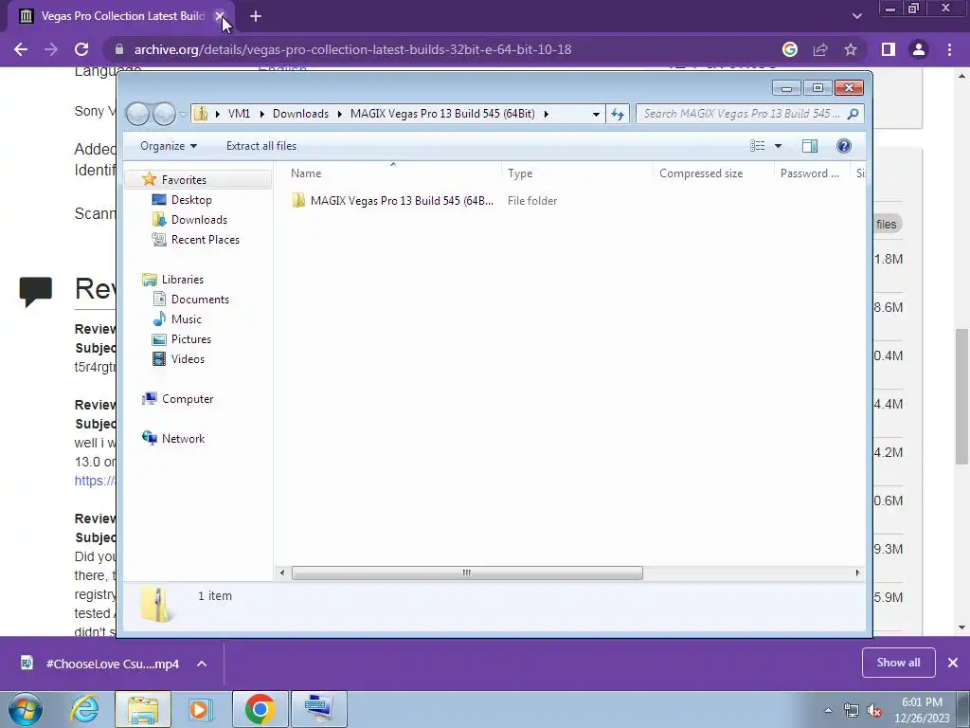Sort by Type column
The image size is (970, 728).
[577, 173]
